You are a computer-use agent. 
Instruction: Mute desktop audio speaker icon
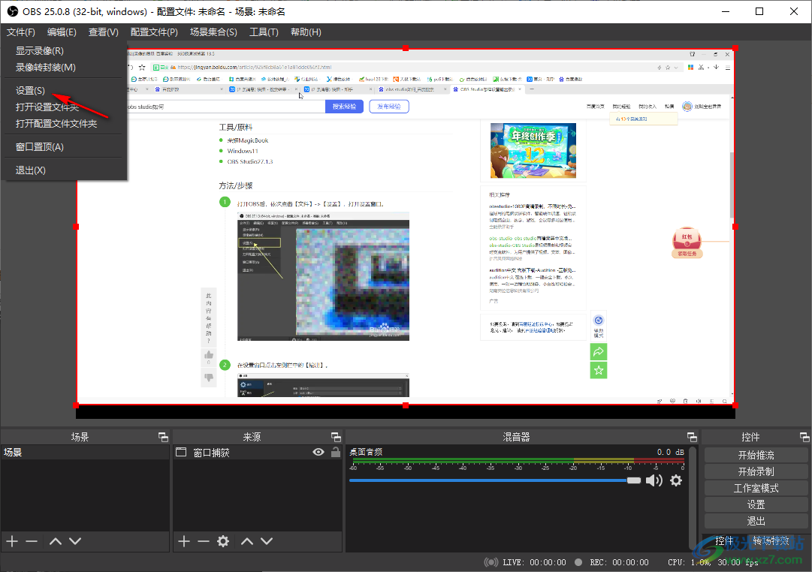[654, 480]
